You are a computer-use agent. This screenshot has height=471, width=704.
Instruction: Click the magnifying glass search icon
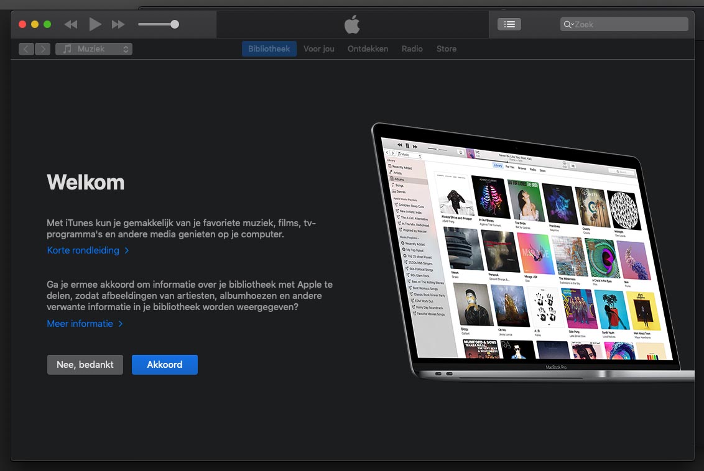click(x=568, y=24)
